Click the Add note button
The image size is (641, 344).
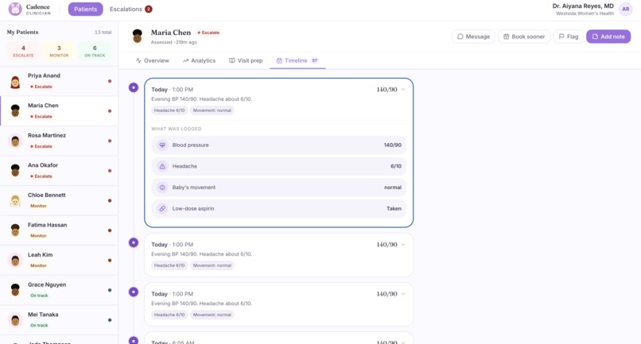(x=608, y=37)
